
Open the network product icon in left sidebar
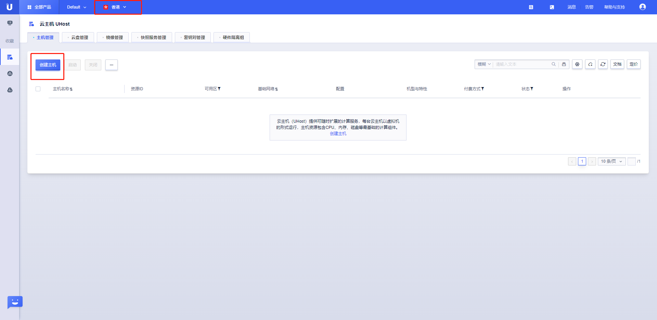tap(10, 73)
